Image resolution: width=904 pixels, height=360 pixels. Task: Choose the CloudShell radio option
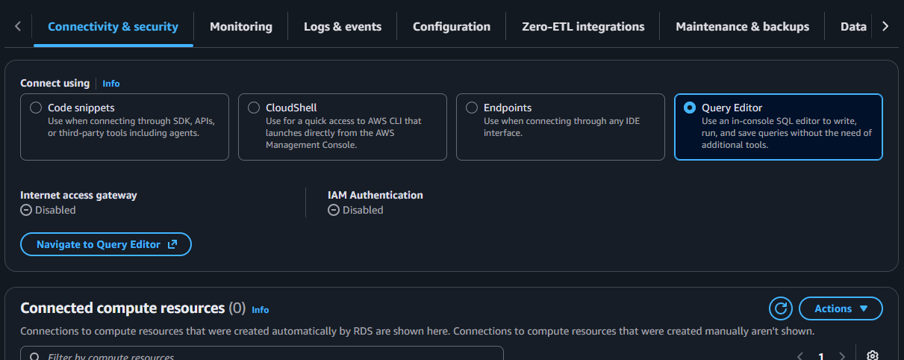[x=254, y=108]
